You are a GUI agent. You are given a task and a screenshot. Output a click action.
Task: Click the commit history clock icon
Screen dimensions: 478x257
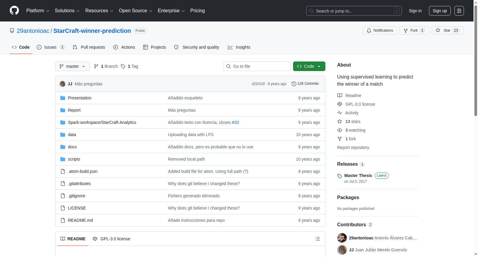pyautogui.click(x=294, y=84)
